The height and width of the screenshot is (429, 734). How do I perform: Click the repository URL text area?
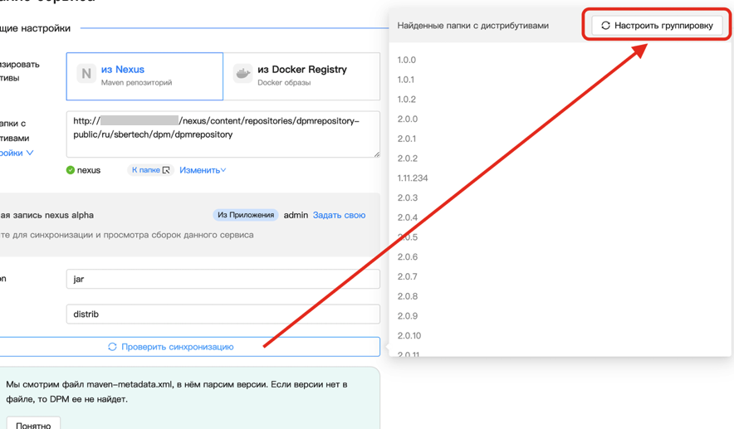click(x=223, y=134)
